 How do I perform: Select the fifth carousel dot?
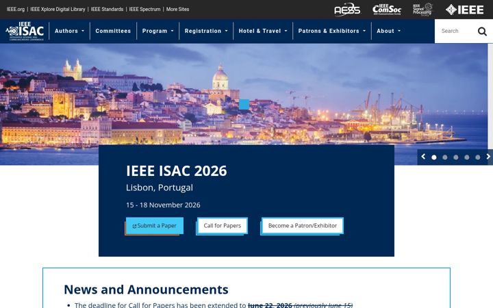pyautogui.click(x=478, y=157)
